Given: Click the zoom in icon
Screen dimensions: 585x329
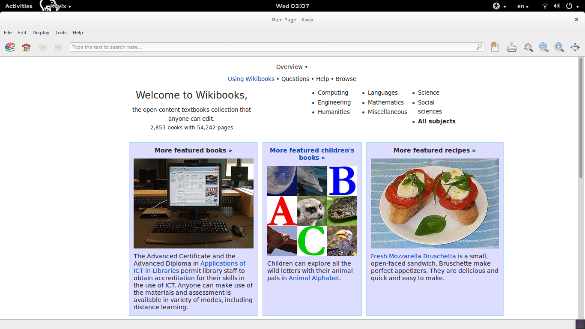Looking at the screenshot, I should (559, 47).
